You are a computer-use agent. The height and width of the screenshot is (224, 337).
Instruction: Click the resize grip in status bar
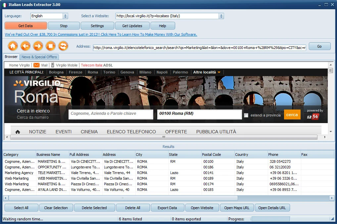pos(332,219)
